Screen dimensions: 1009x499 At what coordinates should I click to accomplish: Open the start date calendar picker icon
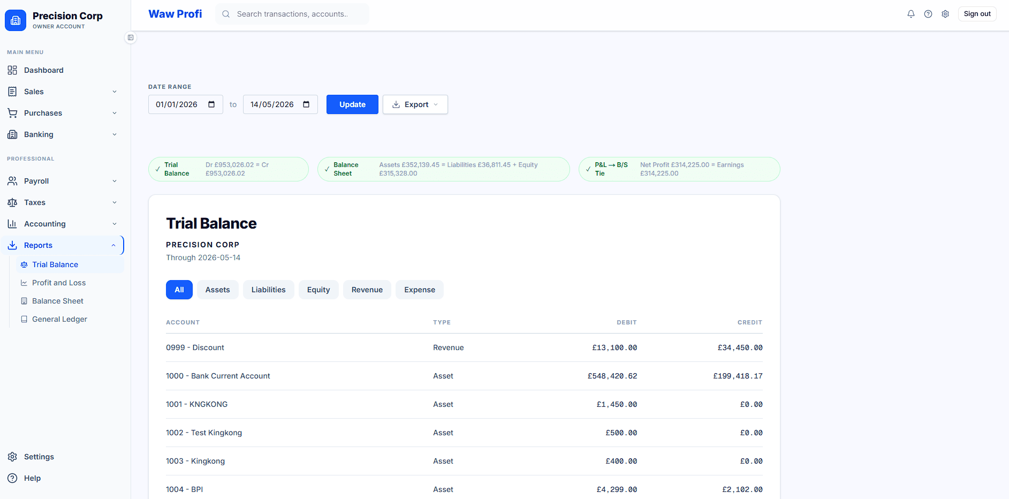point(211,104)
